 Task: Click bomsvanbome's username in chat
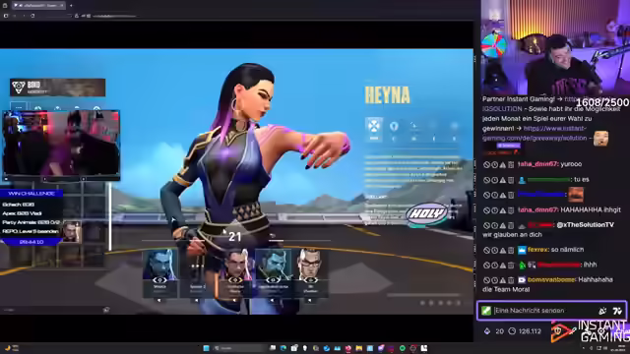click(x=550, y=280)
